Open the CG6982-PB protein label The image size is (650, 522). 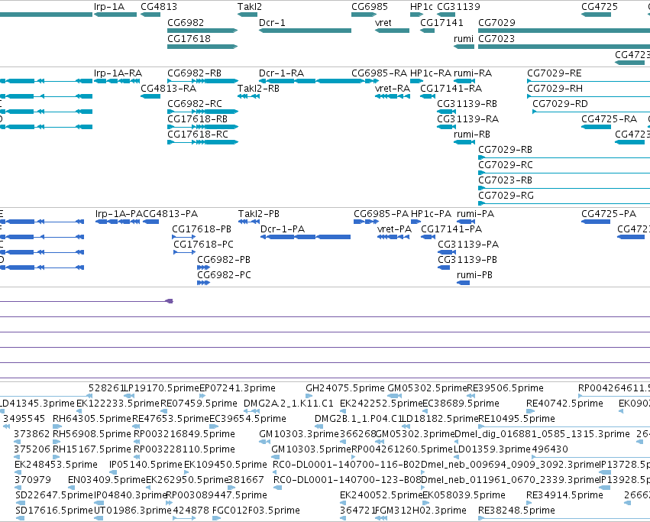[224, 260]
